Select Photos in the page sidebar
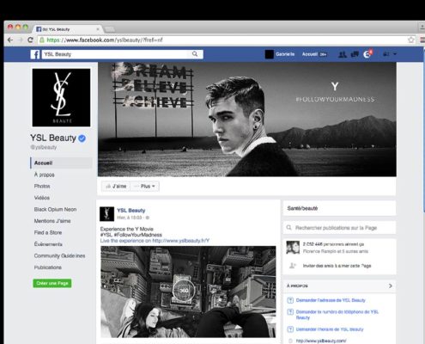Screen dimensions: 425x344 pyautogui.click(x=42, y=187)
